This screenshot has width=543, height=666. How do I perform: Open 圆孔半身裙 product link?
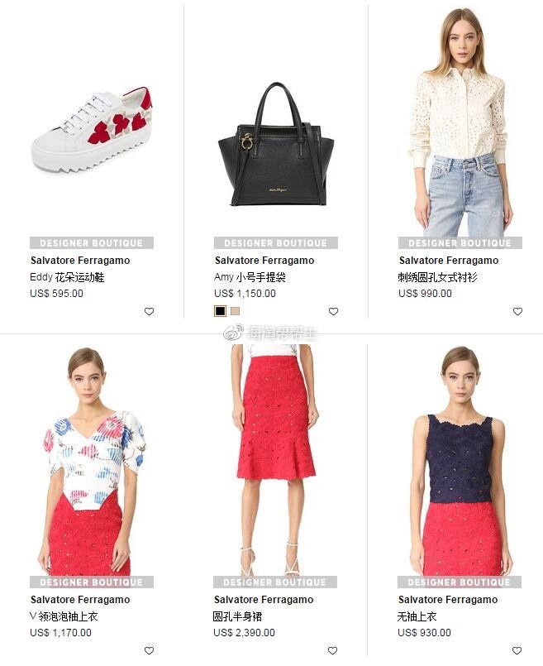[237, 616]
